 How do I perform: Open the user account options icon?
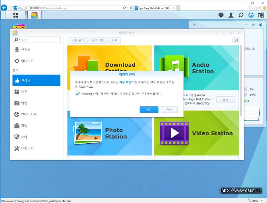click(x=231, y=15)
